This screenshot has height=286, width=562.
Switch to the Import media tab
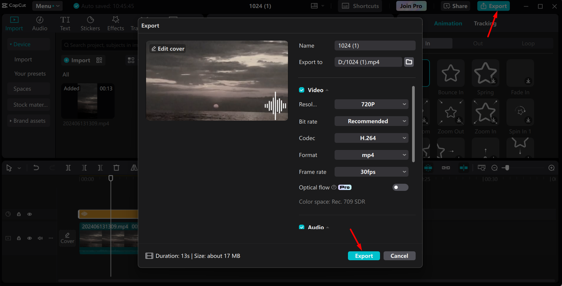tap(14, 24)
